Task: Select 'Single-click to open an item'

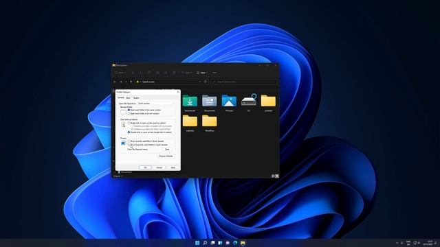Action: tap(146, 123)
